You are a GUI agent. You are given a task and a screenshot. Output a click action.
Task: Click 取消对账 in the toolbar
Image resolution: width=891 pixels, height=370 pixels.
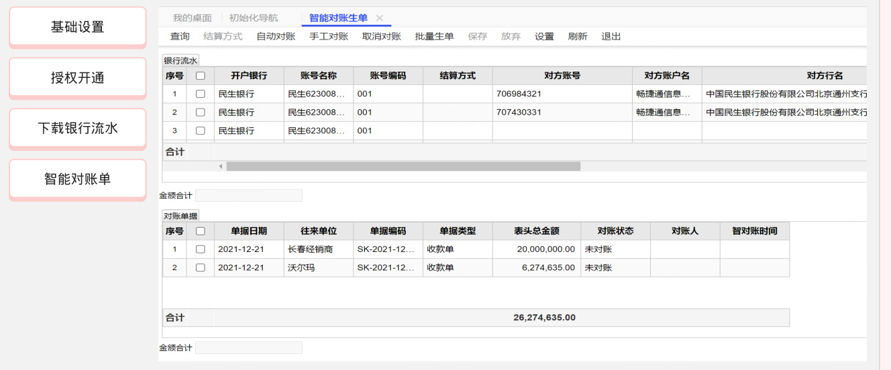382,36
